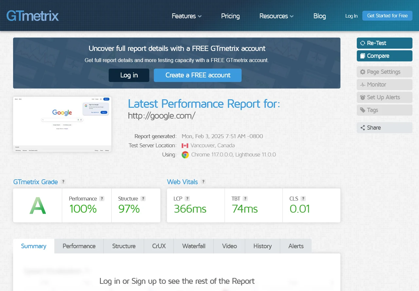
Task: Click the Performance score help icon
Action: 102,199
